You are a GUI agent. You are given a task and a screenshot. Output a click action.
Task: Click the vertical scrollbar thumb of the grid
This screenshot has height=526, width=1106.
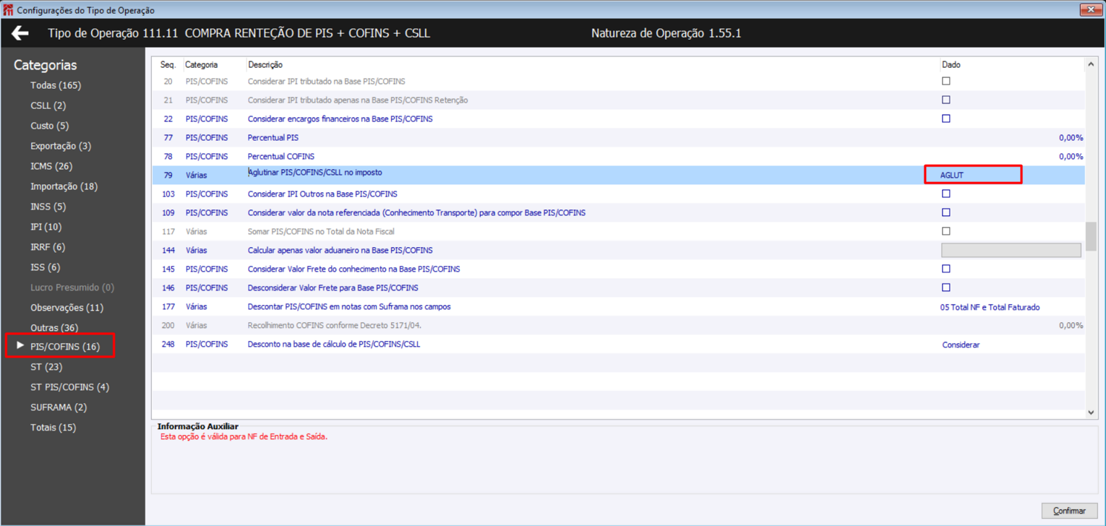(x=1091, y=236)
